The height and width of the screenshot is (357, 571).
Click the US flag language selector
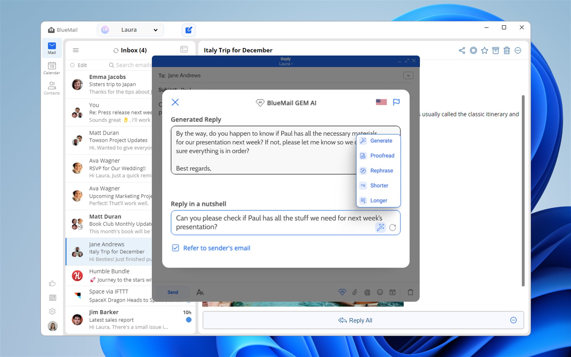click(381, 102)
